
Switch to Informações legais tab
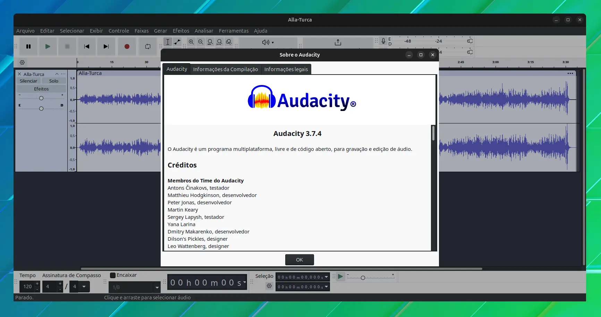286,69
